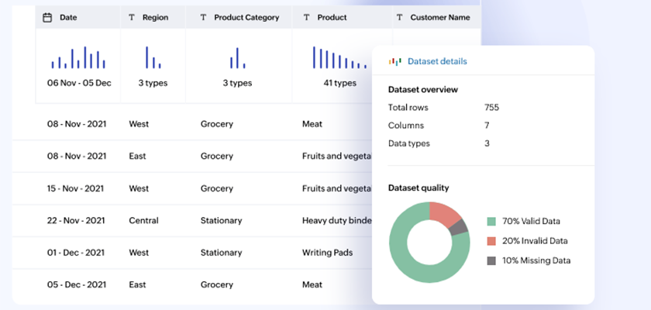Screen dimensions: 651x310
Task: Select the Product Category distribution chart
Action: point(237,58)
